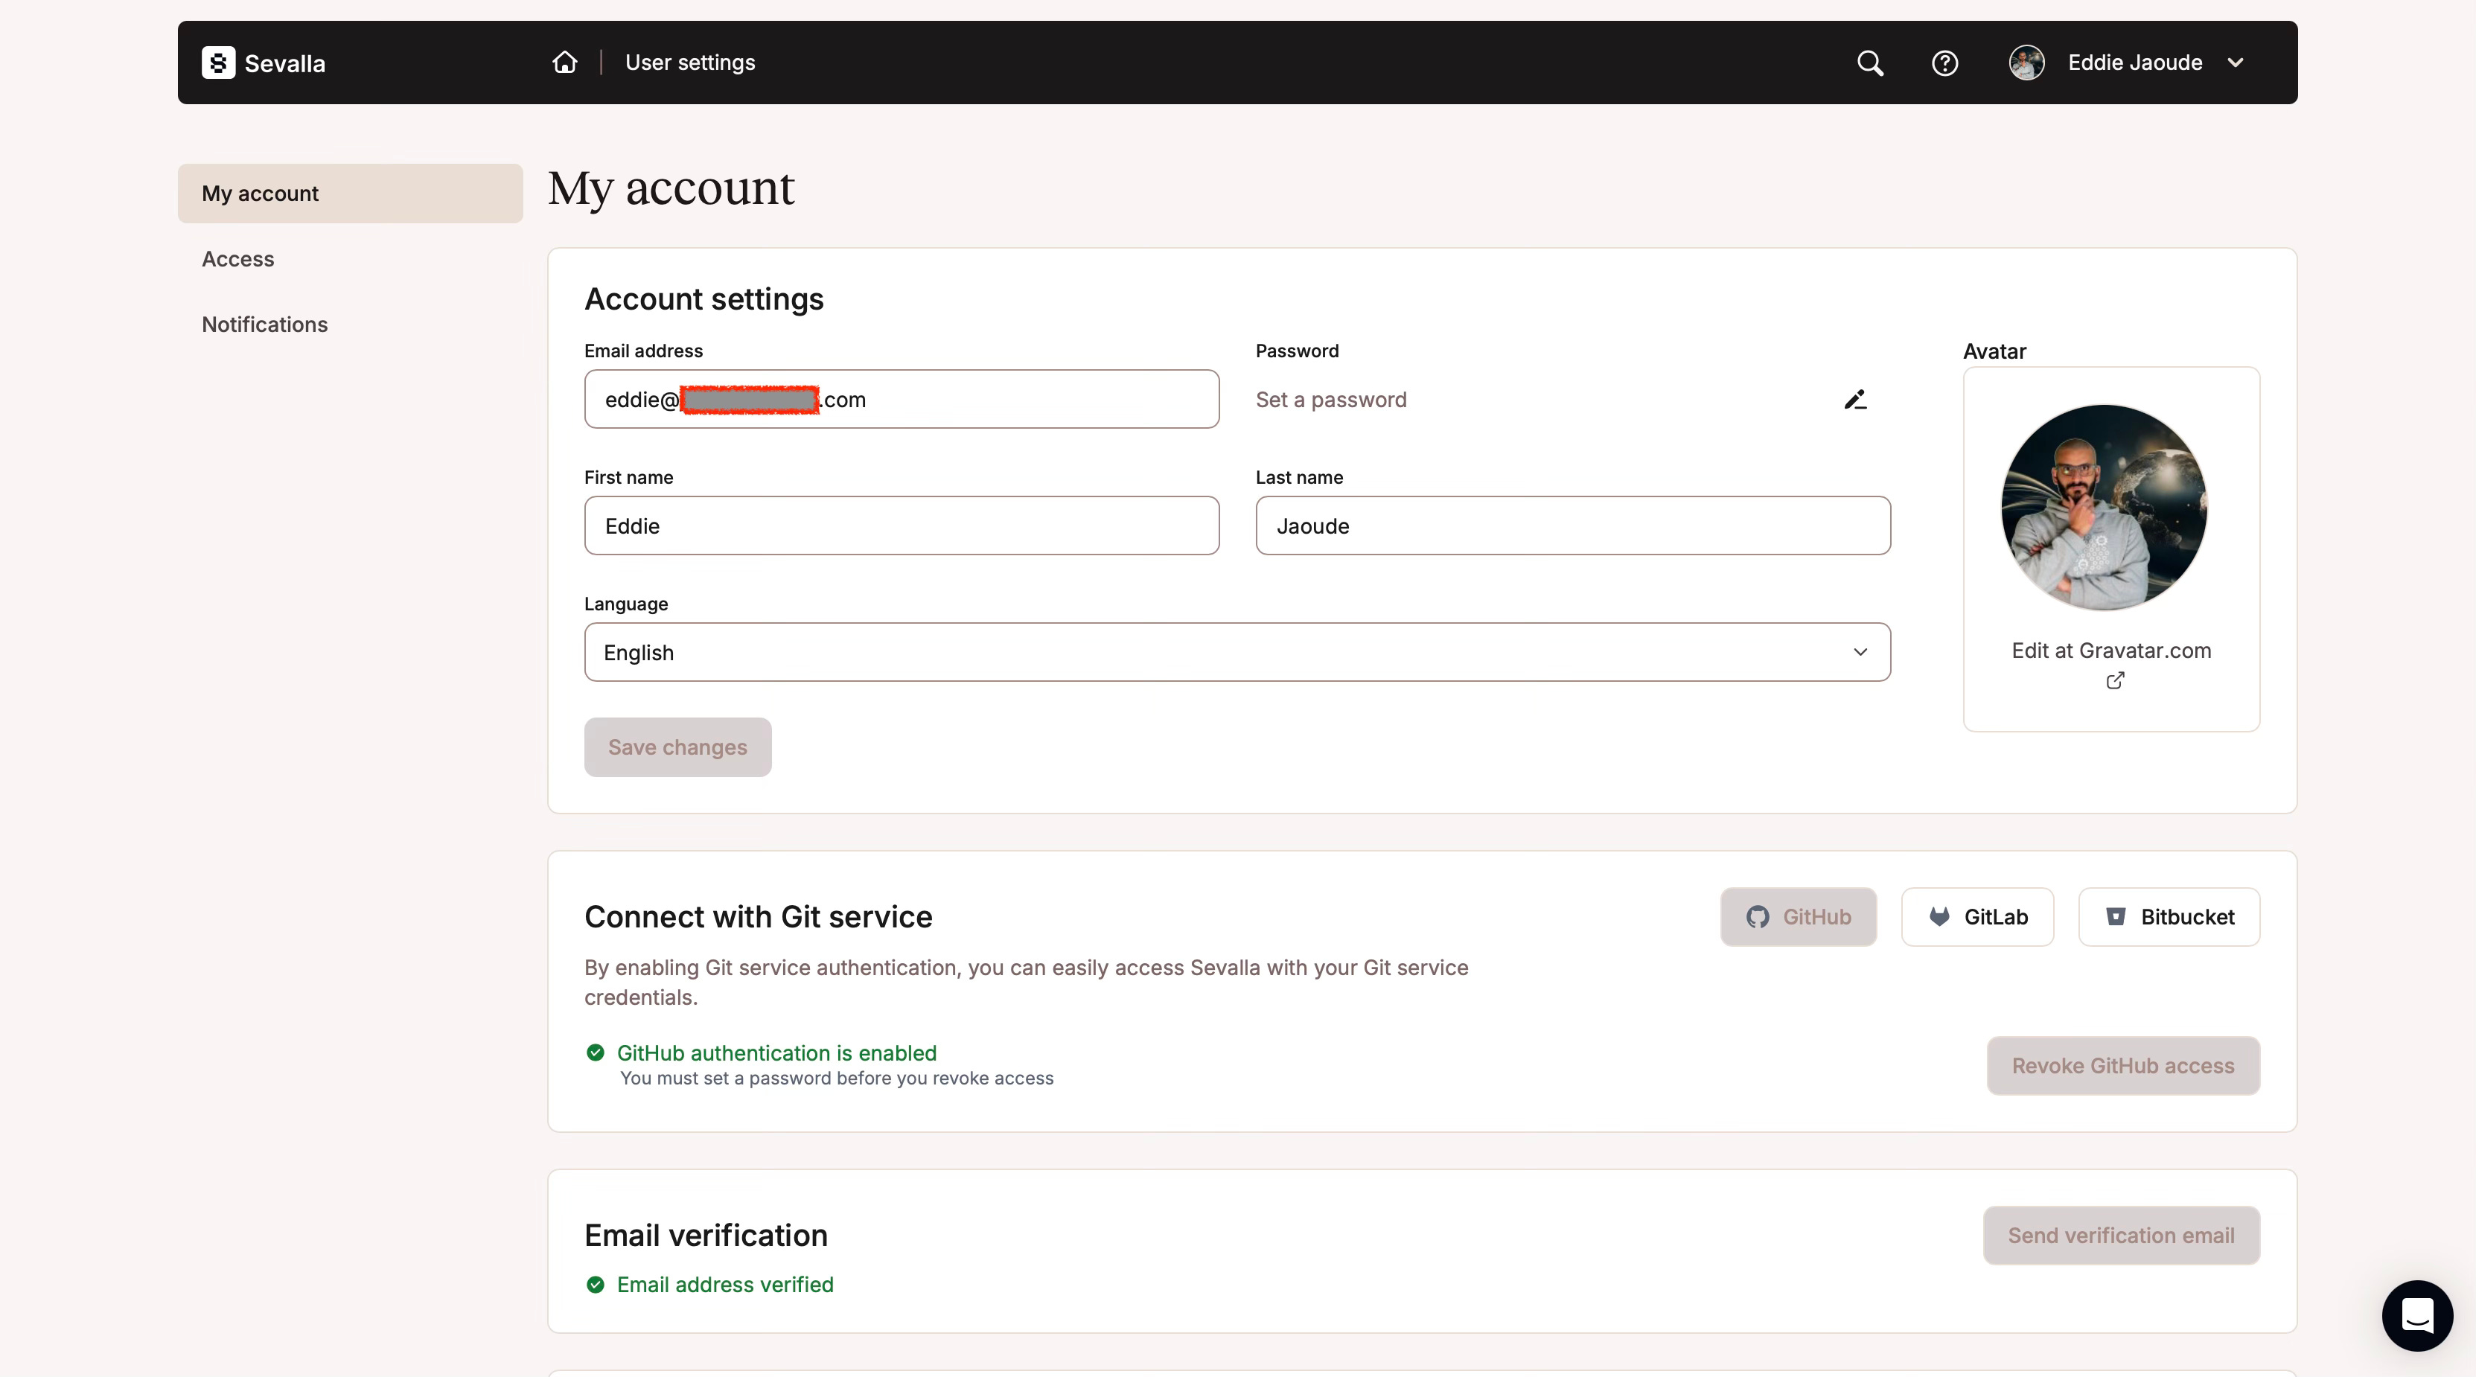Open the Language dropdown

[1237, 653]
